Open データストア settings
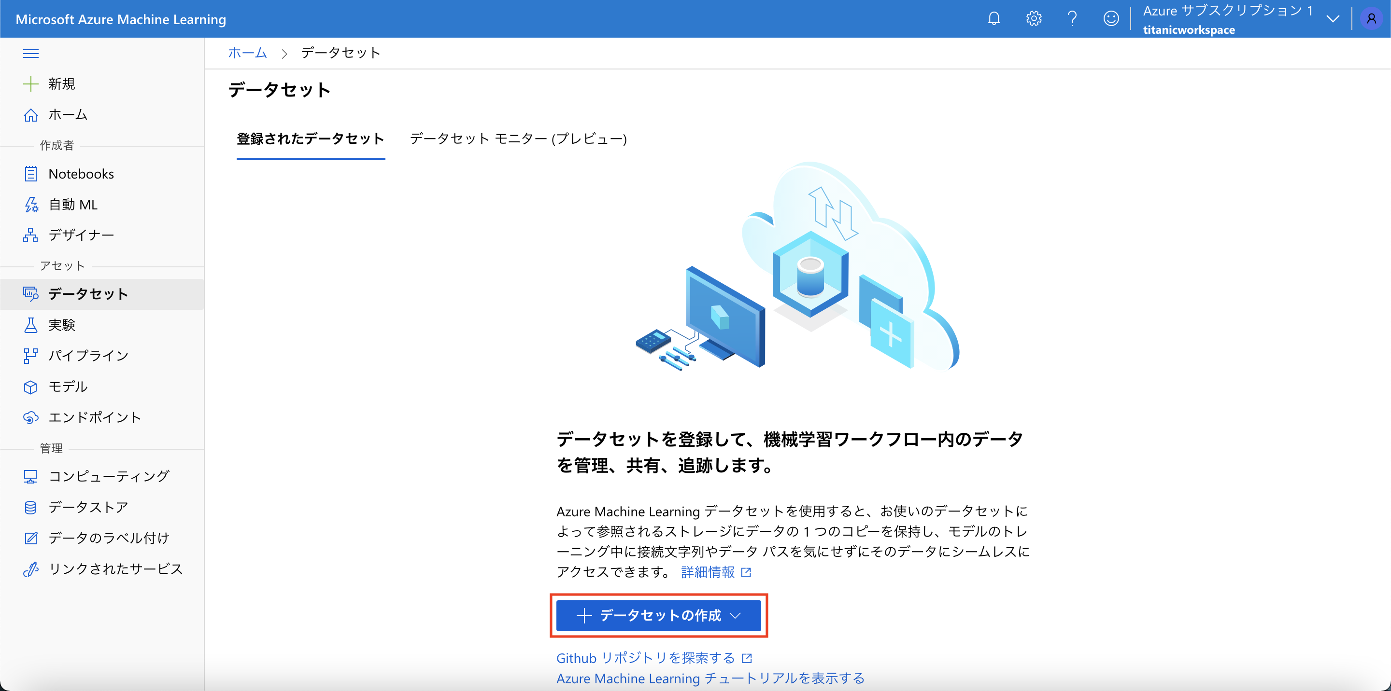The height and width of the screenshot is (691, 1391). pyautogui.click(x=88, y=507)
